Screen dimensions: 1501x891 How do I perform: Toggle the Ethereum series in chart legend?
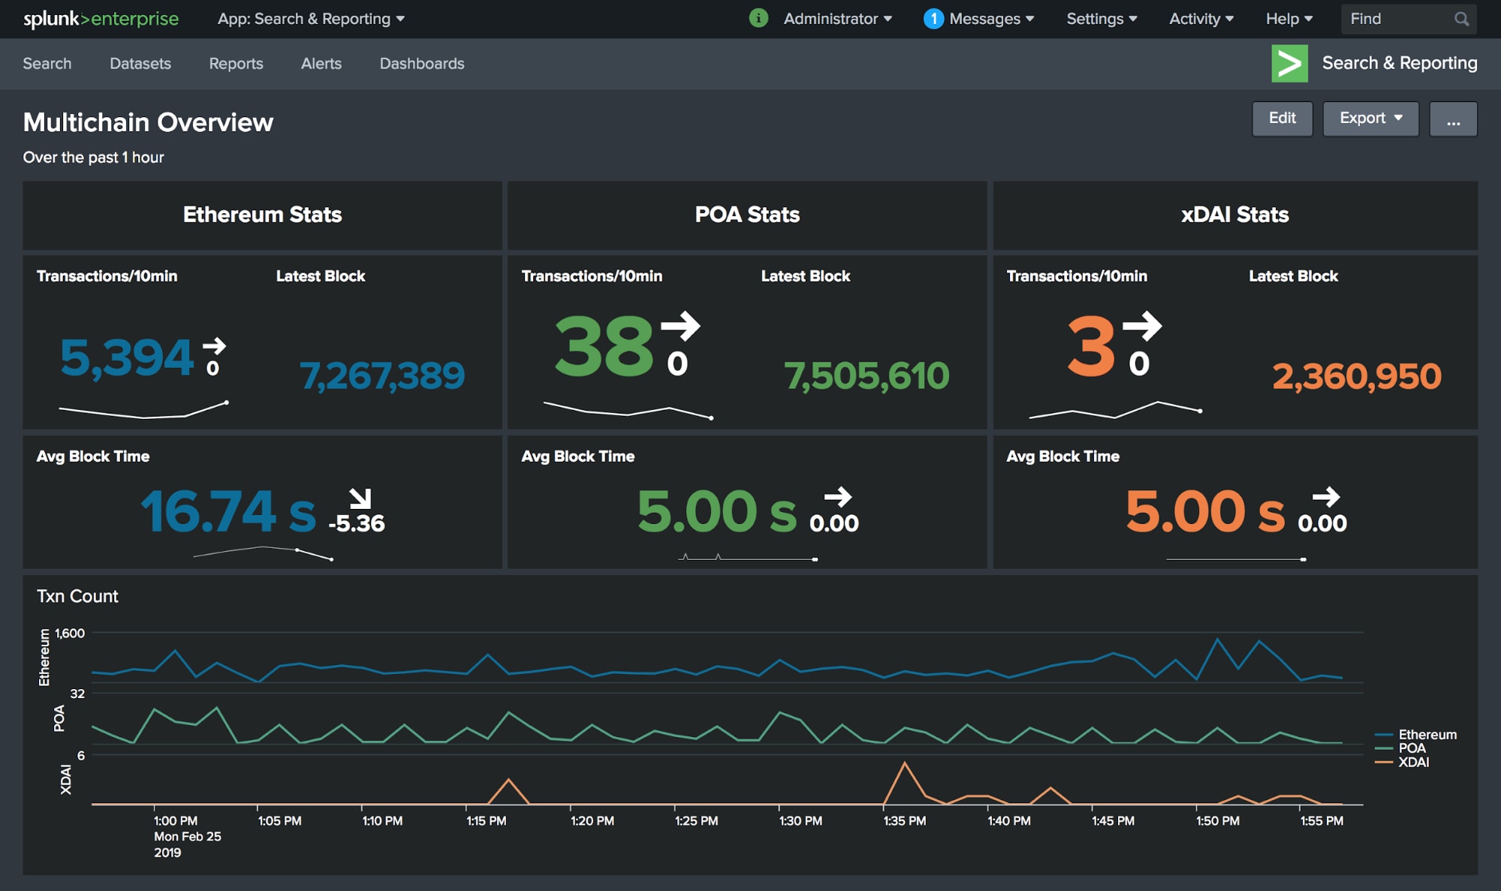(x=1416, y=734)
